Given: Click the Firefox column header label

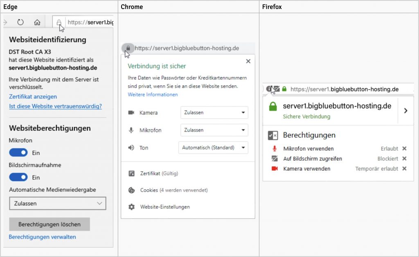Looking at the screenshot, I should [x=272, y=7].
